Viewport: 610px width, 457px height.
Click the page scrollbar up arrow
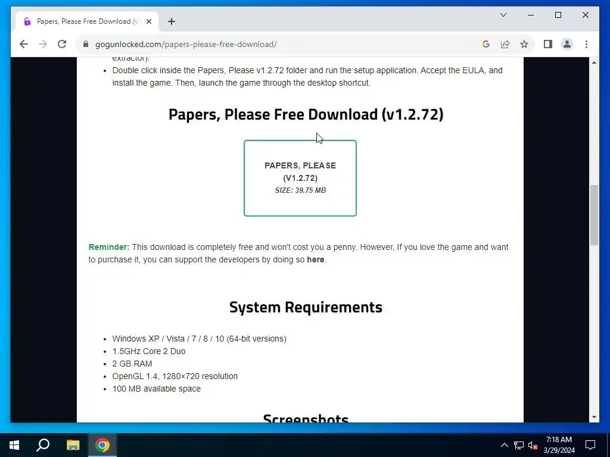click(x=594, y=62)
